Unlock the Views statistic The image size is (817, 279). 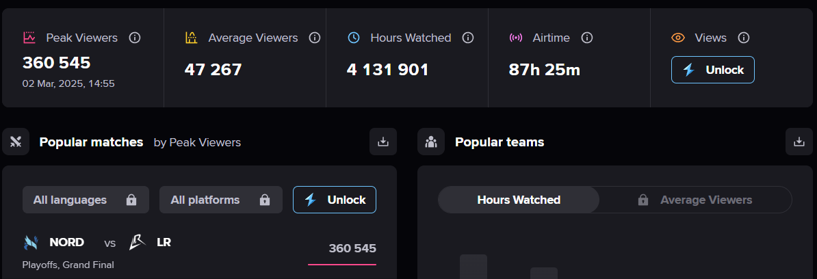(x=712, y=70)
